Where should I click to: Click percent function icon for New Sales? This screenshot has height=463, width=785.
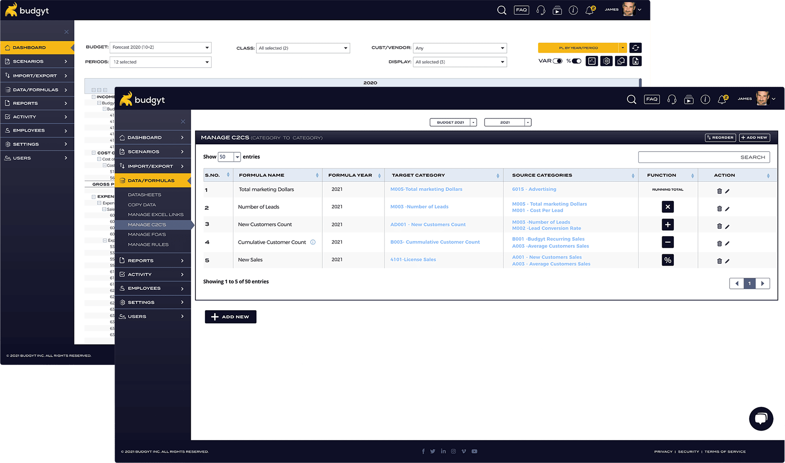(668, 260)
